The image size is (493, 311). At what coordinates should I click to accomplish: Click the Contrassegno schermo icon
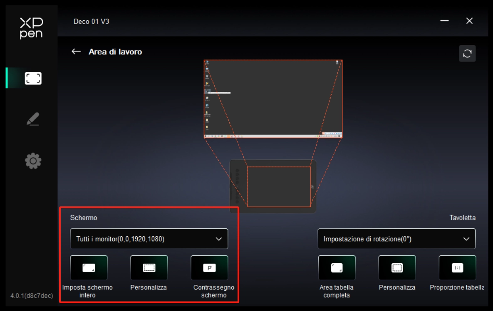coord(209,268)
